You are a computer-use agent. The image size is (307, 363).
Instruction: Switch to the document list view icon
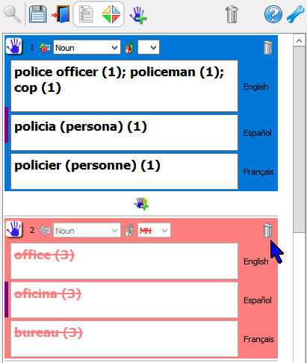[x=86, y=14]
